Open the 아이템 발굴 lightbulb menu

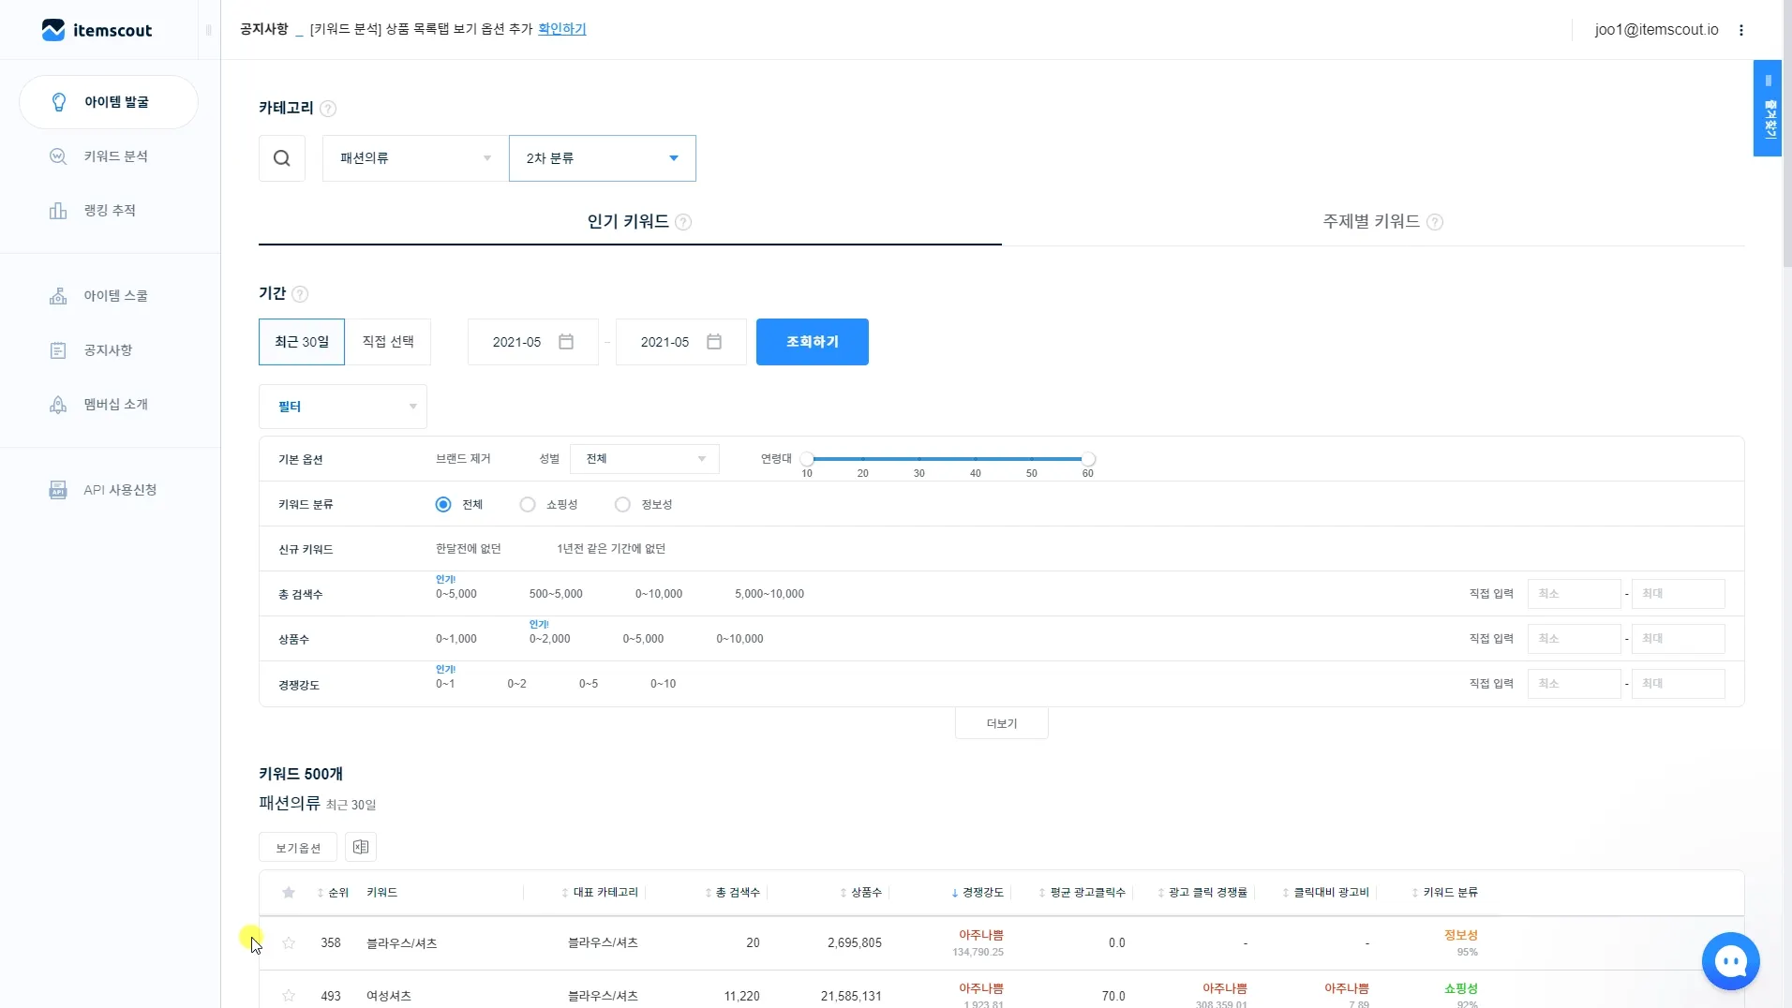109,102
